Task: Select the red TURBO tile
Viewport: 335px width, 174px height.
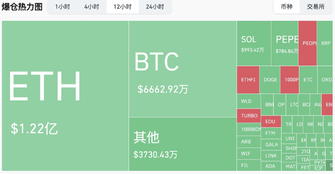Action: coord(249,116)
